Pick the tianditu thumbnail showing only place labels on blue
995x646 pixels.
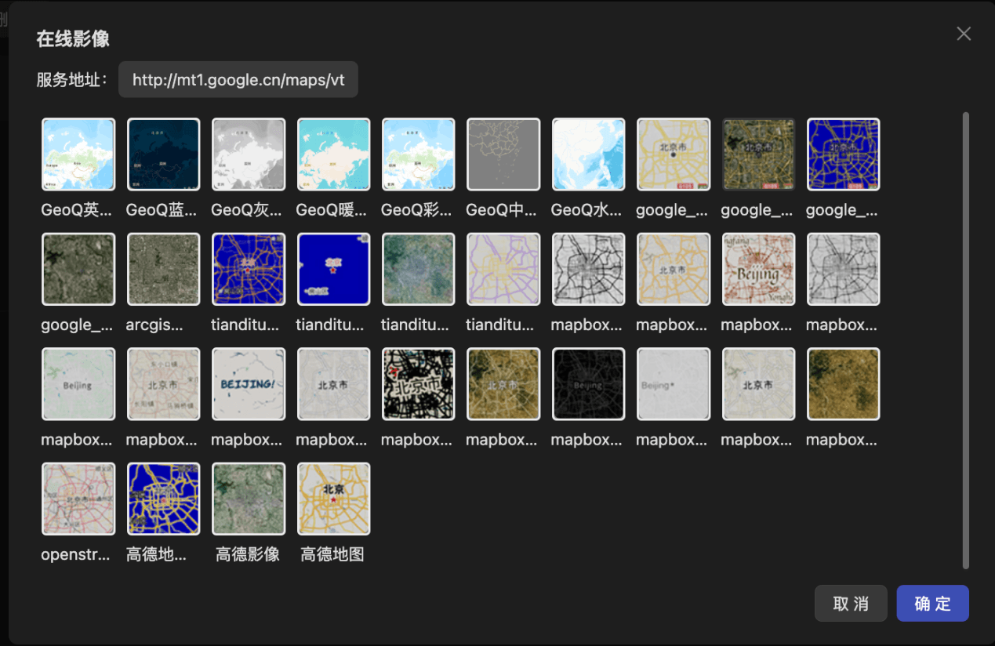(333, 269)
